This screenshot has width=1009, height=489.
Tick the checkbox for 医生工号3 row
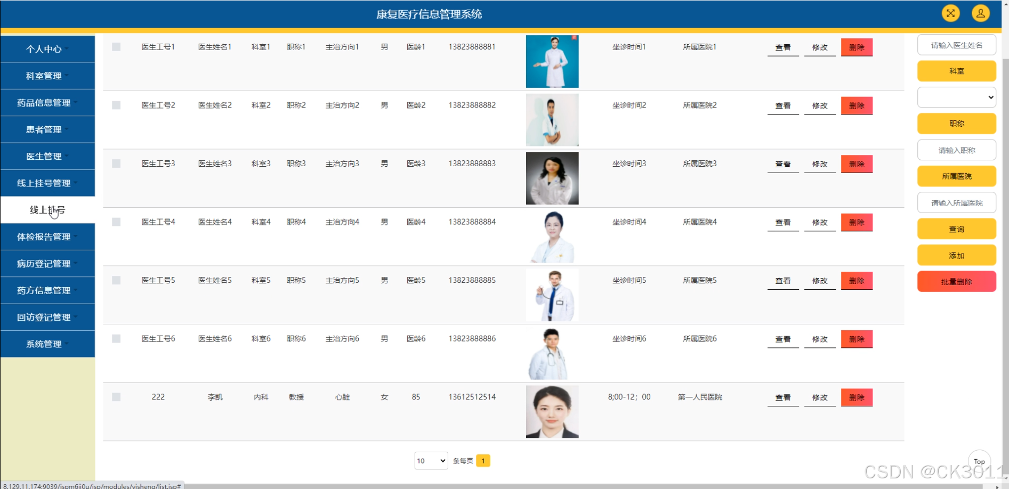(x=116, y=164)
